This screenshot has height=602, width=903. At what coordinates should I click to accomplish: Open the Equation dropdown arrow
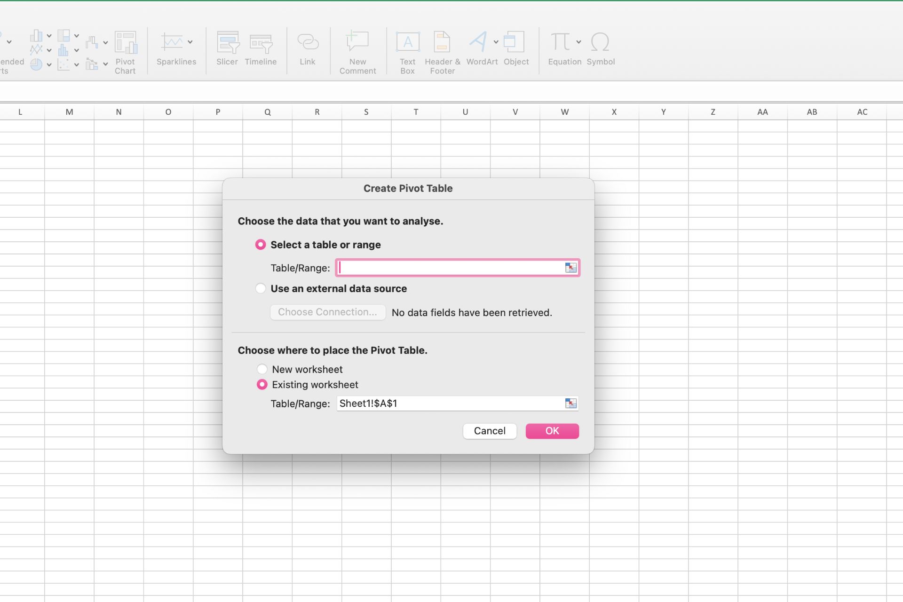pyautogui.click(x=578, y=42)
